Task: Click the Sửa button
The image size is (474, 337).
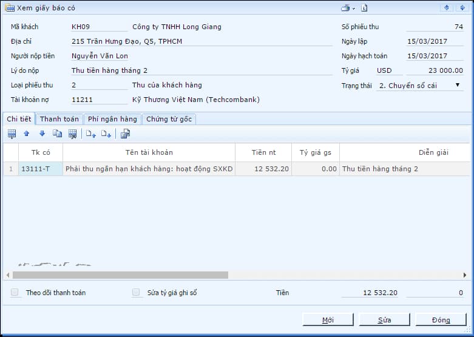Action: tap(384, 320)
